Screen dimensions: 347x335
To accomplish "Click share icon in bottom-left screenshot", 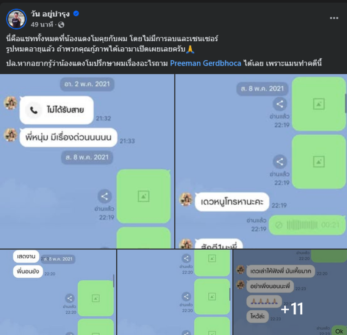I will tap(69, 298).
